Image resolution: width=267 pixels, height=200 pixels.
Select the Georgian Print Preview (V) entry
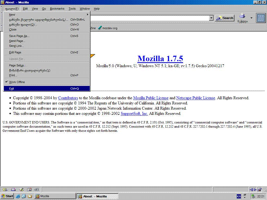coord(47,70)
